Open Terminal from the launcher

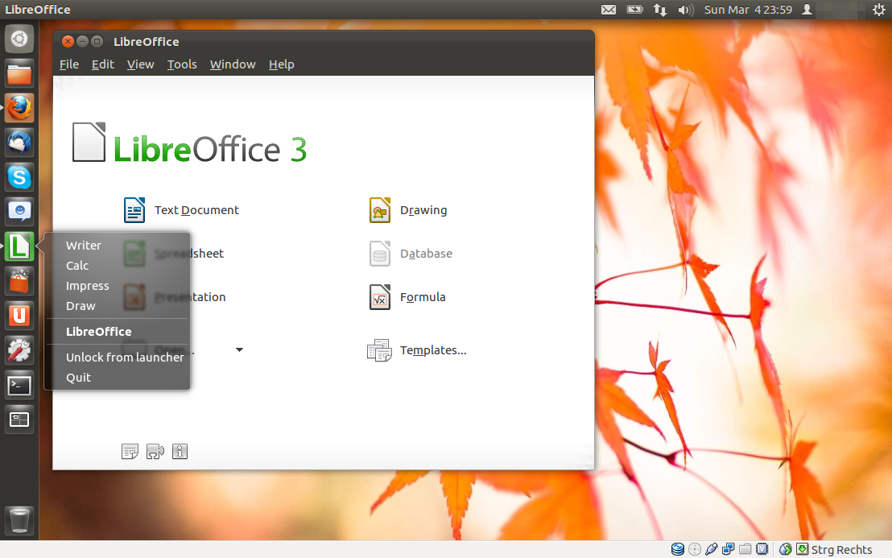click(19, 385)
